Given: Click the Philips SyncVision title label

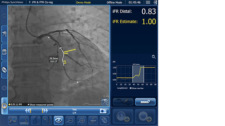Looking at the screenshot, I should point(12,2).
